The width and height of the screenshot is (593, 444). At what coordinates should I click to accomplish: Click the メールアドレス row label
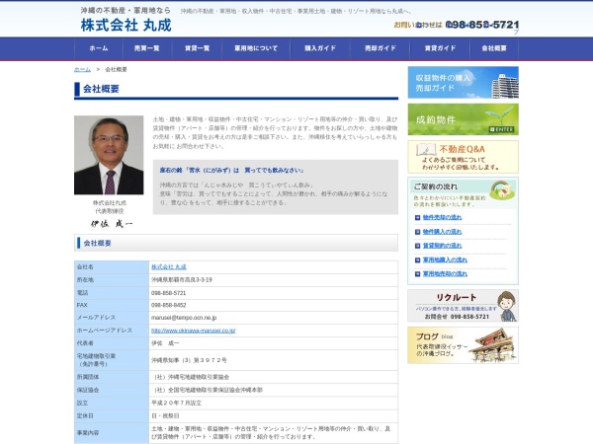pos(96,318)
